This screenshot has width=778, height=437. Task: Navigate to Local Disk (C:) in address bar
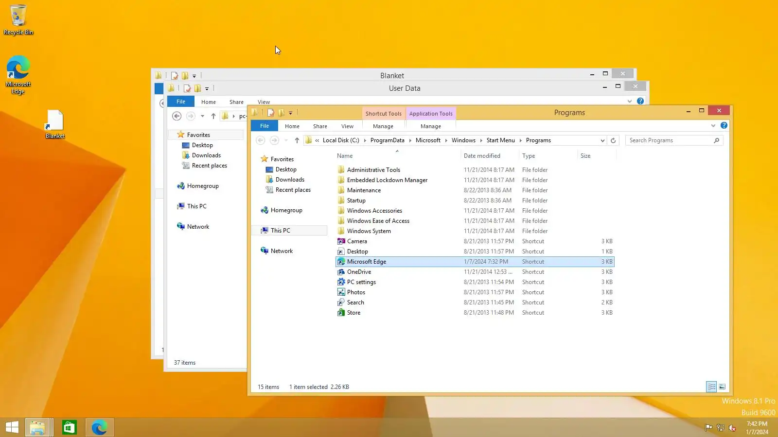tap(341, 140)
